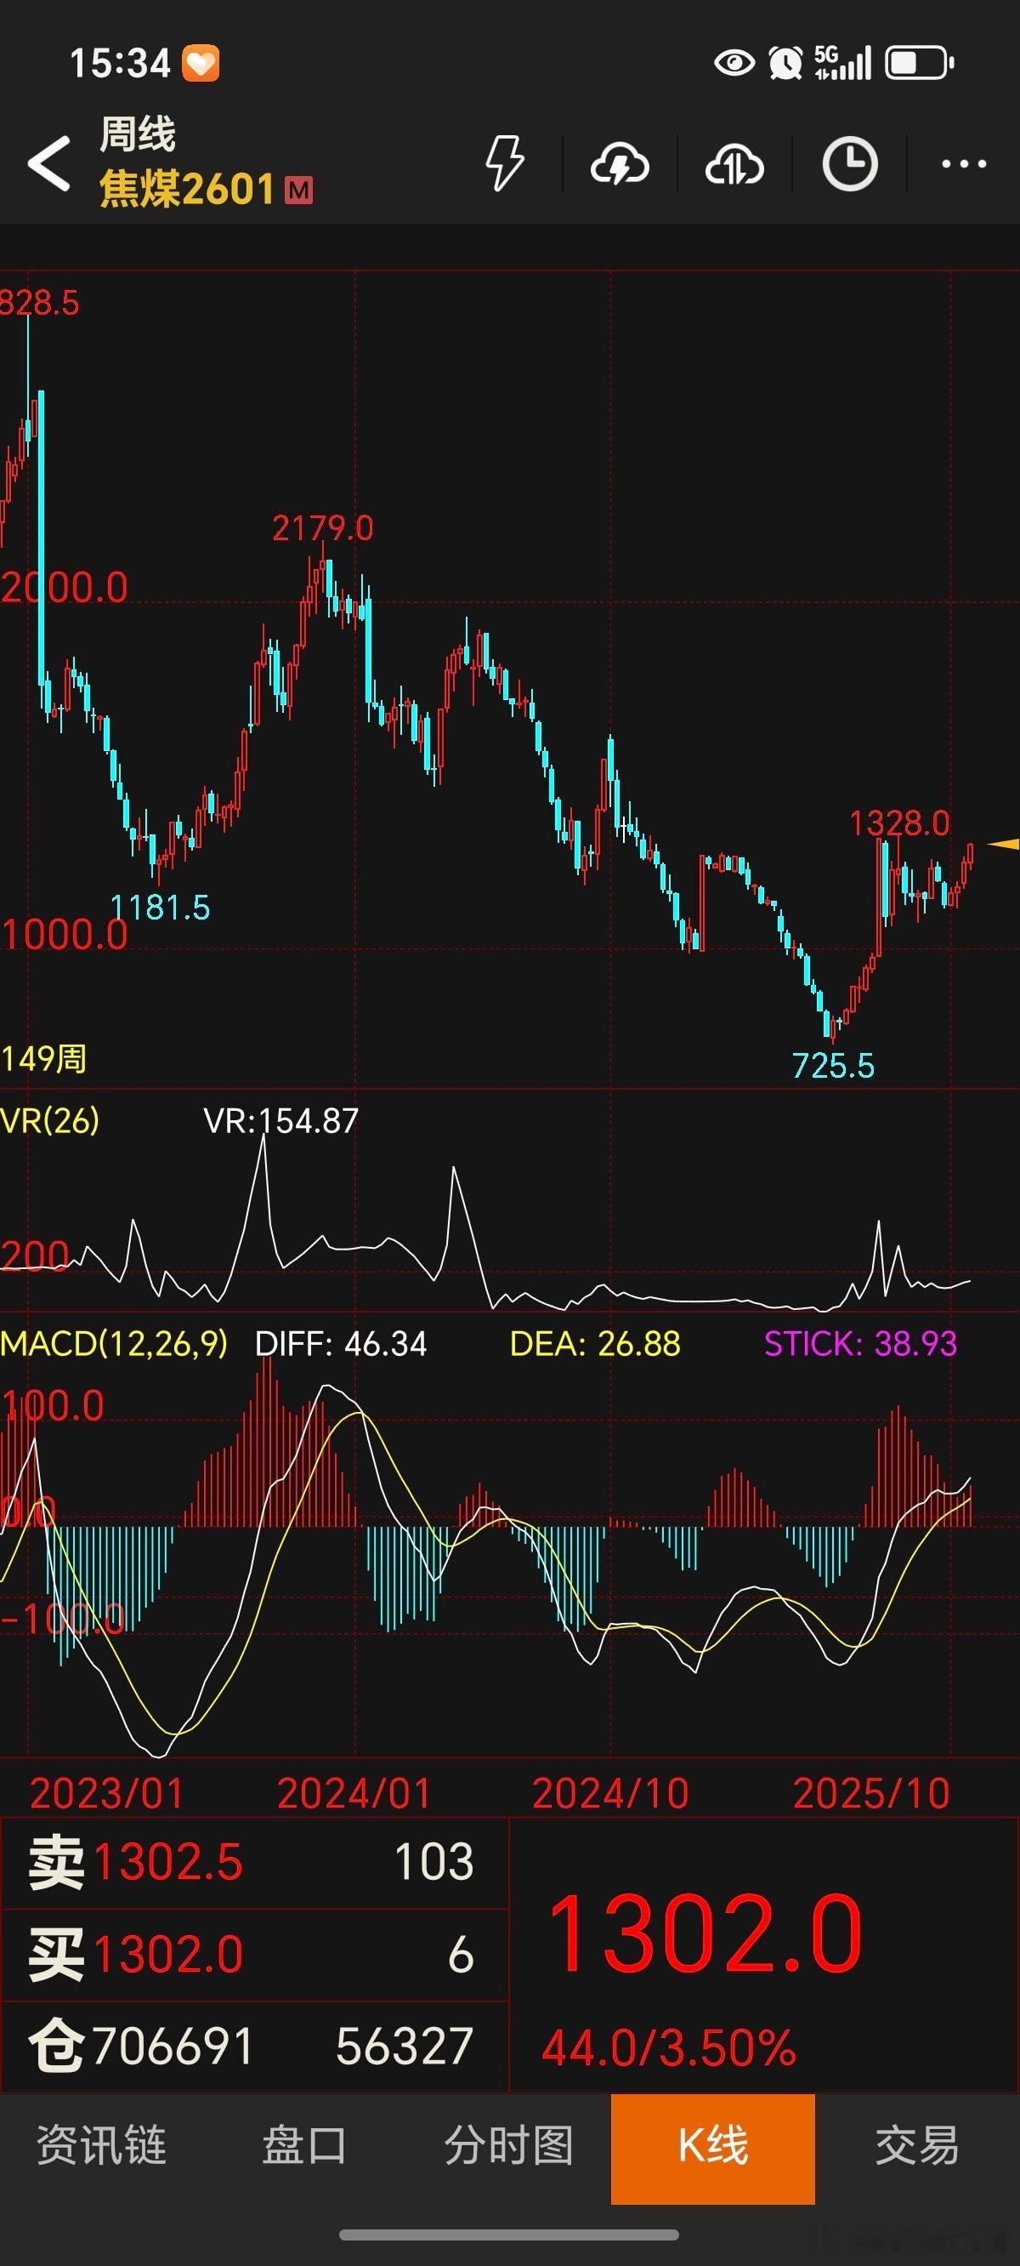
Task: Open the 周线 period selector
Action: click(x=137, y=134)
